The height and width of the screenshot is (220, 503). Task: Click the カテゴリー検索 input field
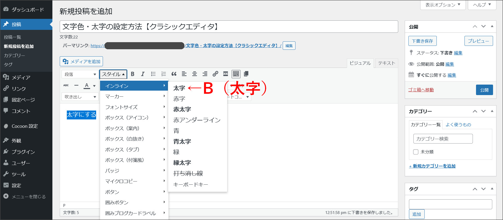click(x=443, y=139)
